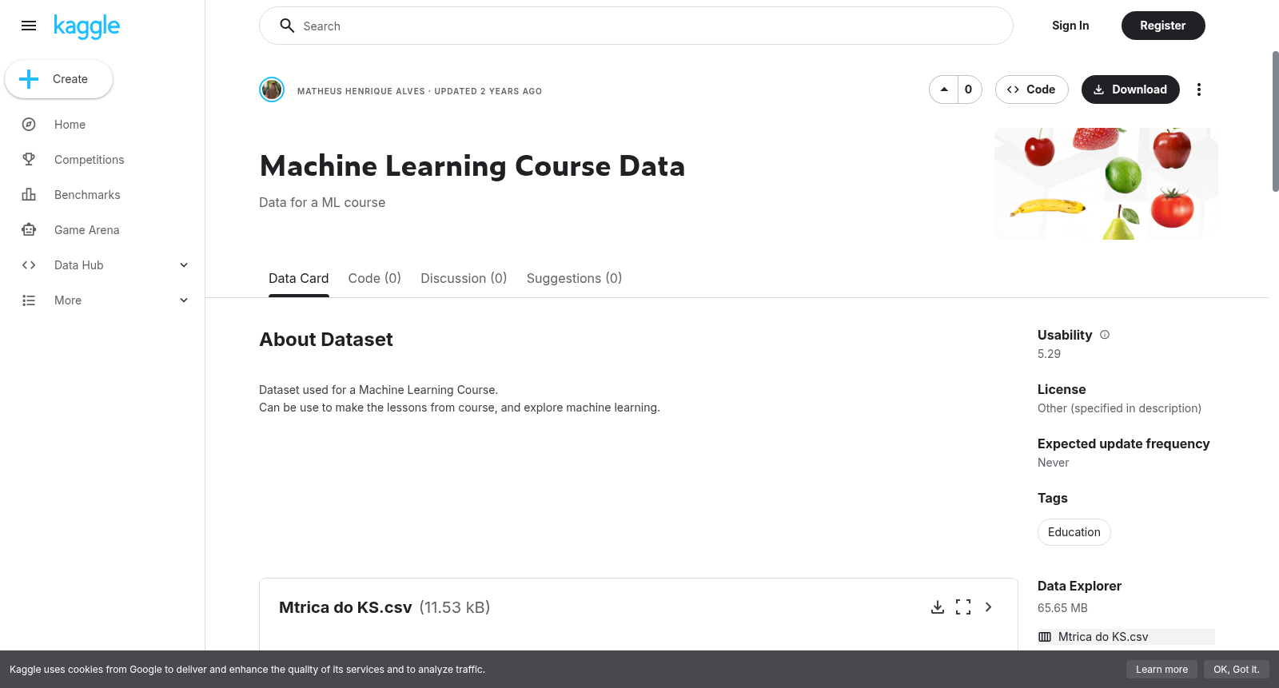
Task: Open Benchmarks in sidebar
Action: (x=87, y=195)
